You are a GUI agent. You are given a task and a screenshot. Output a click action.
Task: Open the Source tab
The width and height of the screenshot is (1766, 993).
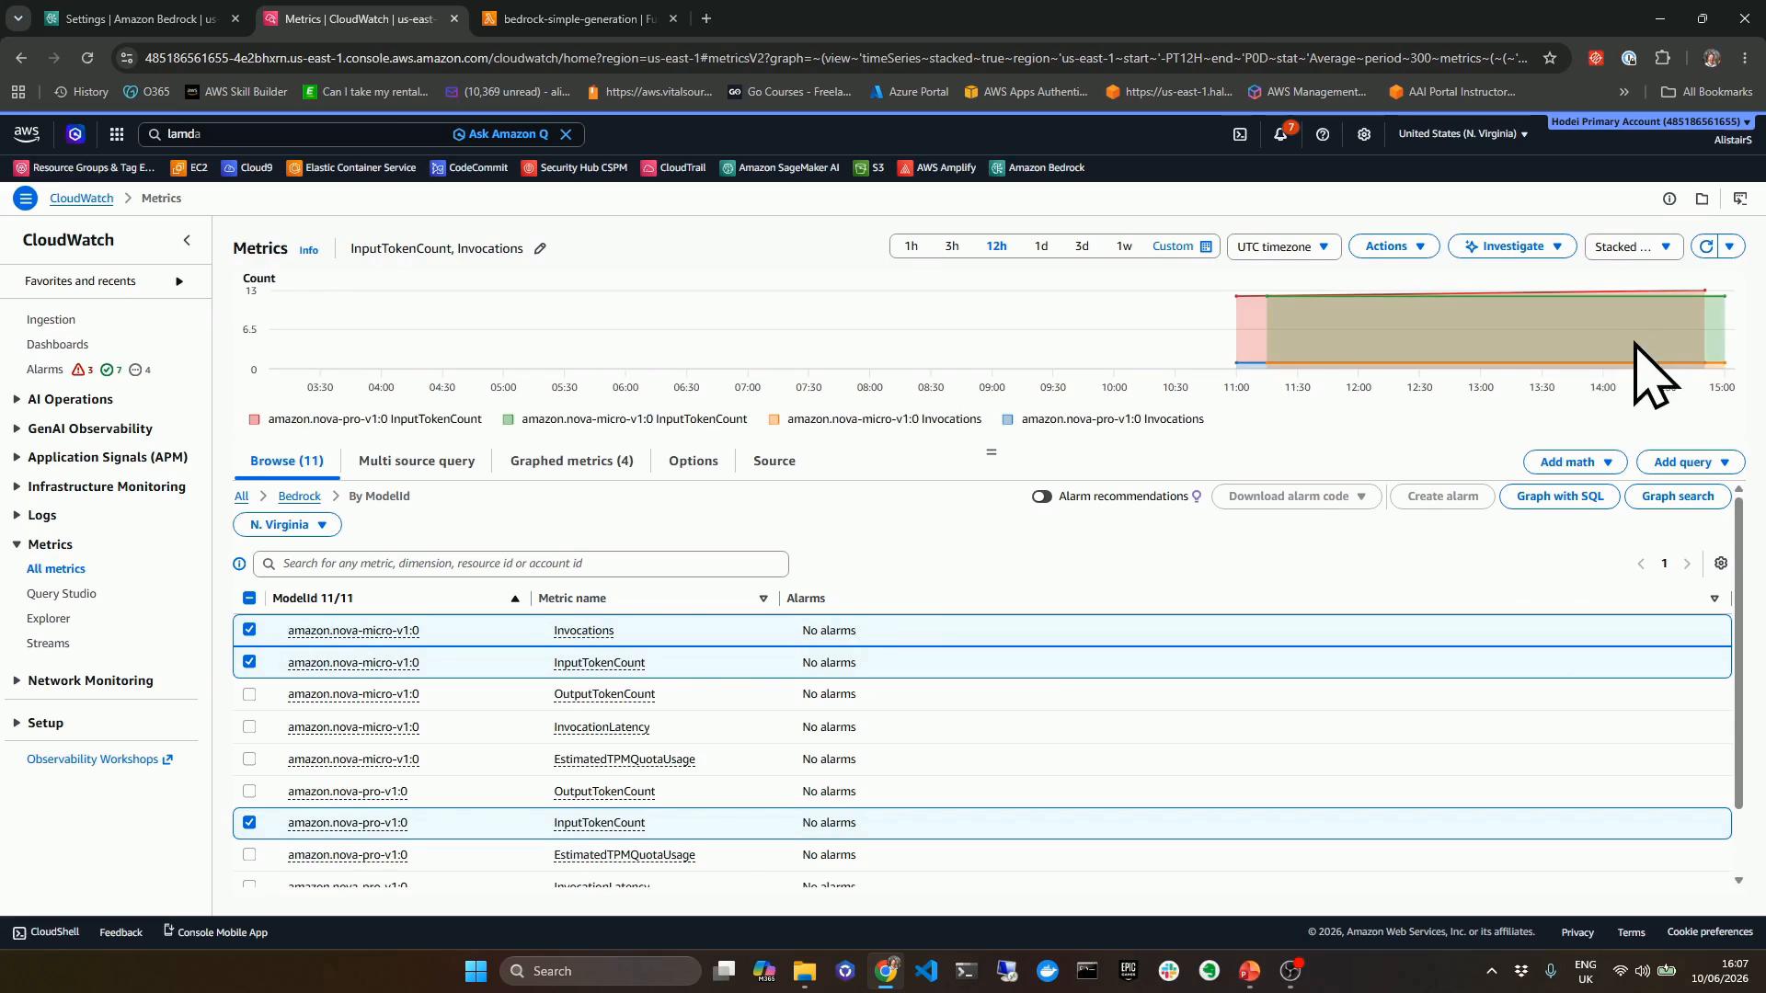click(x=774, y=461)
